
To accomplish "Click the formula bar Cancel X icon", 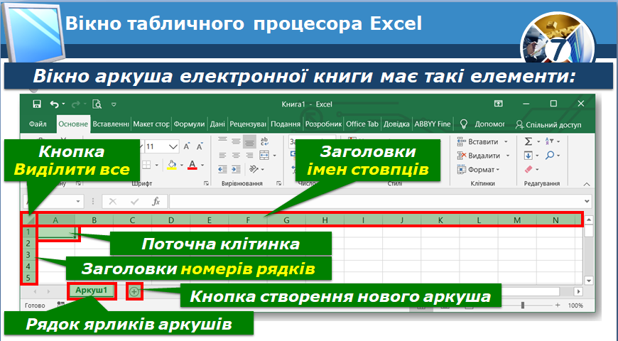I will tap(113, 202).
